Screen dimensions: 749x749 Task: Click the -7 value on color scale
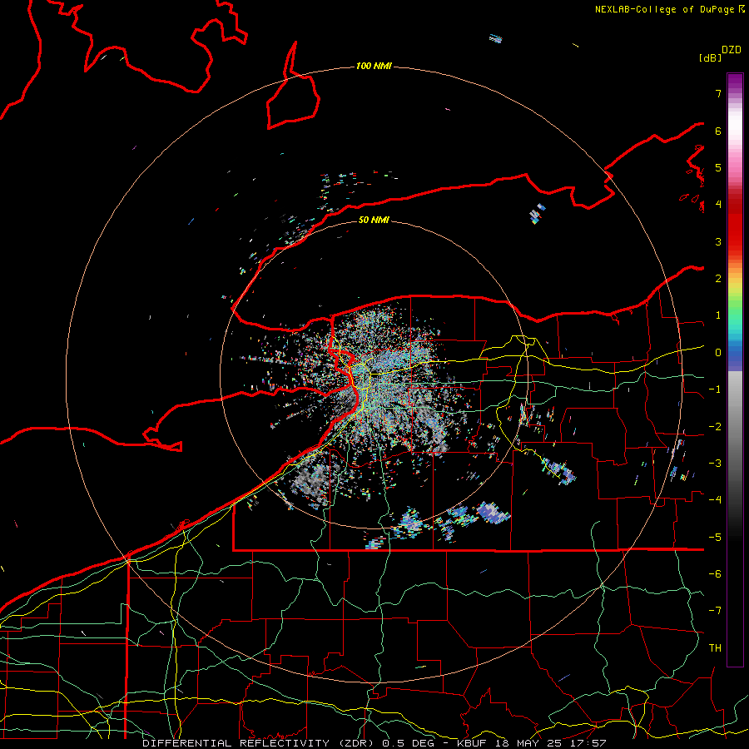pos(715,611)
